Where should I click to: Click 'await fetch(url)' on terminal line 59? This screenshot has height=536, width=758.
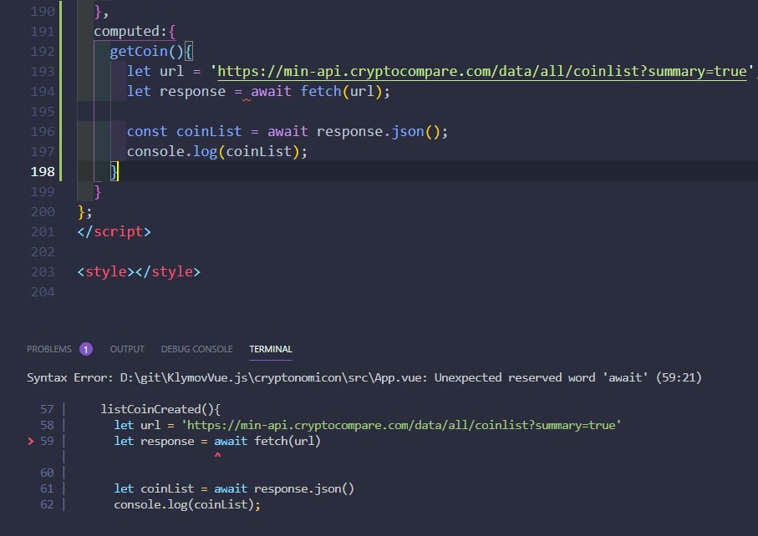pos(267,441)
